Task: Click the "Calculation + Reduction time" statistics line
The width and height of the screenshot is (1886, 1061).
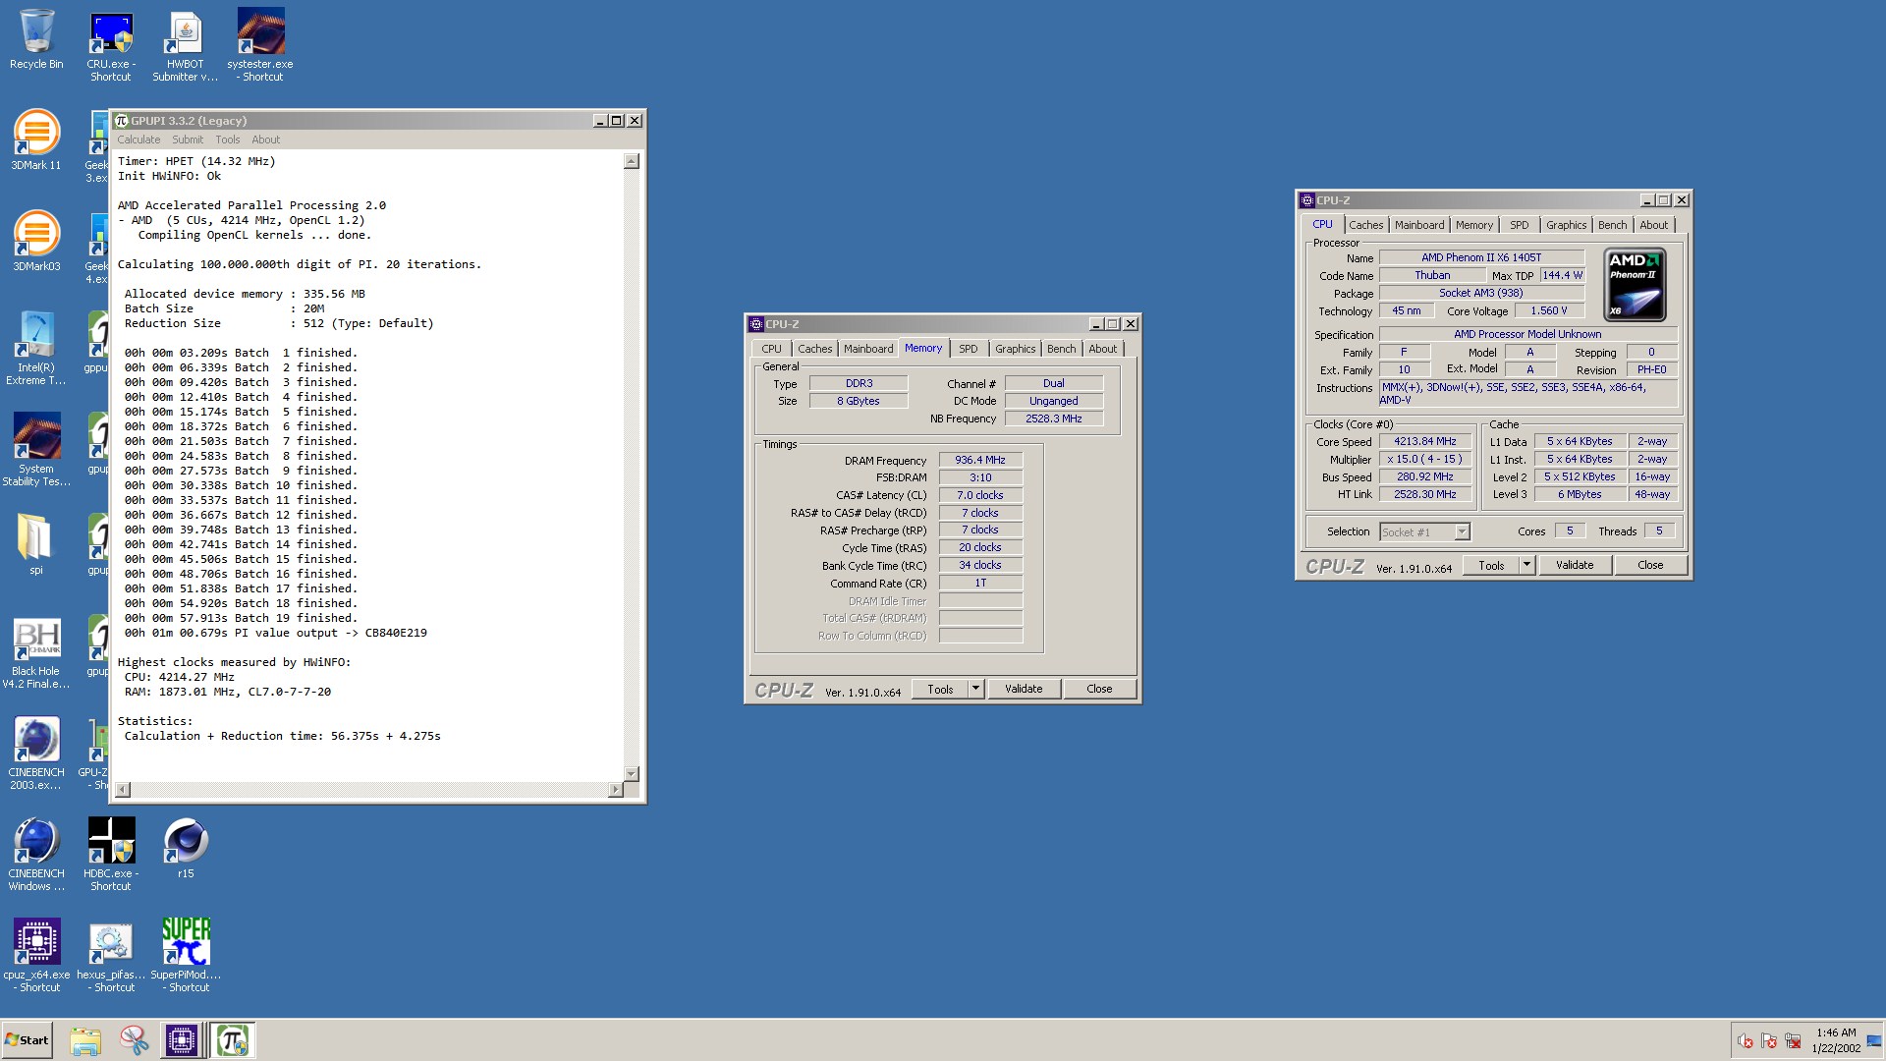Action: point(283,736)
